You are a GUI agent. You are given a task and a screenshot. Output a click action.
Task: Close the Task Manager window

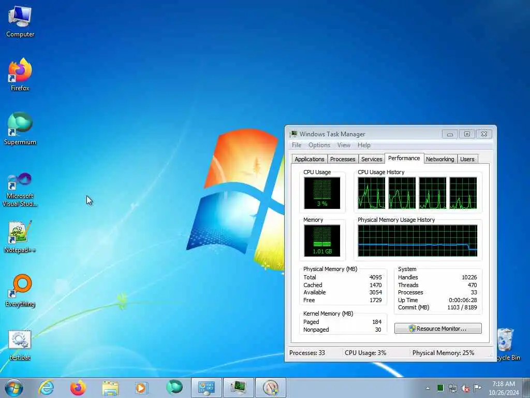pos(484,134)
